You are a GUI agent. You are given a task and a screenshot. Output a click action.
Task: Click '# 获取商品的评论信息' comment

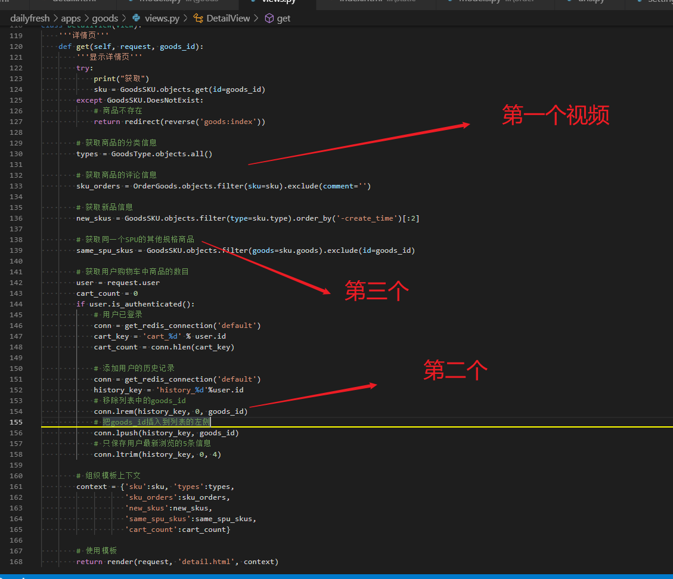tap(116, 175)
